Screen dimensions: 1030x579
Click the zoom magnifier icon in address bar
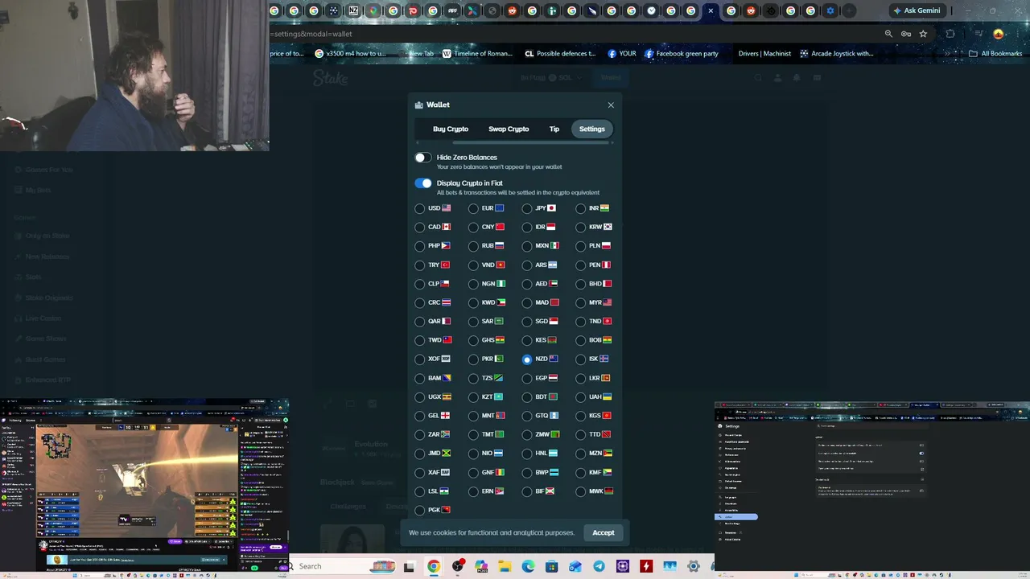888,34
